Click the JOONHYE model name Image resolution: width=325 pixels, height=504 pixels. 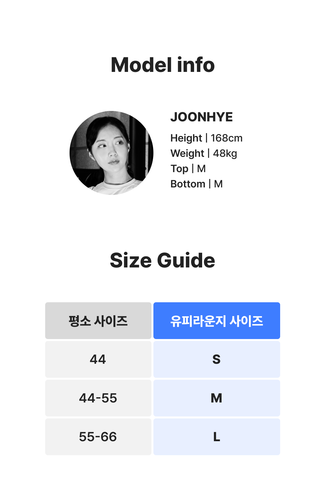tap(201, 117)
